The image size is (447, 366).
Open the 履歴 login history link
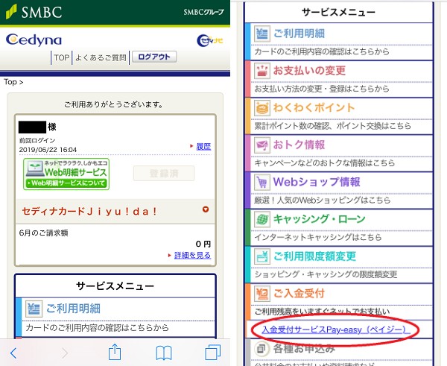[203, 147]
